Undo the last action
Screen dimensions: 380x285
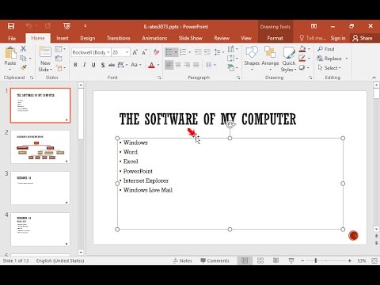coord(28,26)
